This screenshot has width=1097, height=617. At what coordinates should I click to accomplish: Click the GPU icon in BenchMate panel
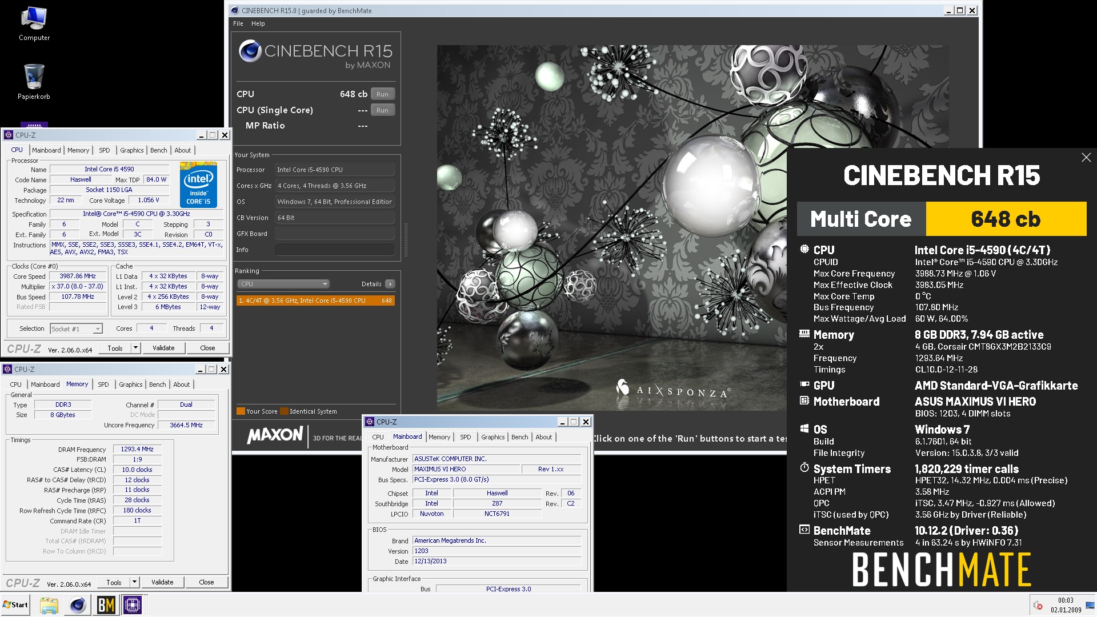tap(804, 384)
